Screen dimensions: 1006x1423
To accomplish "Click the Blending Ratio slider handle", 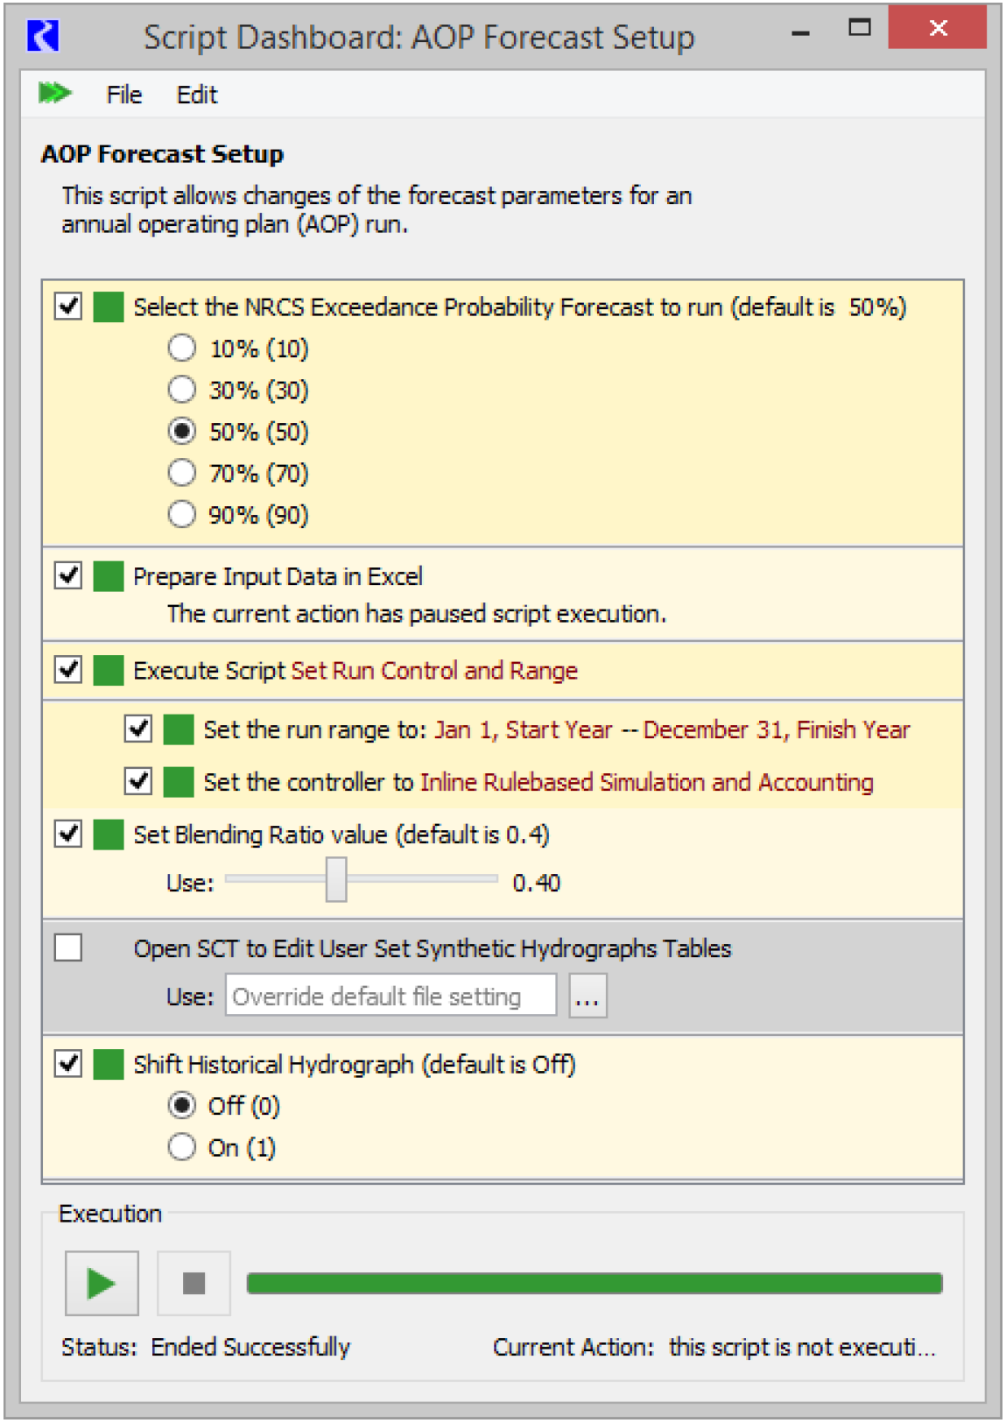I will [336, 879].
